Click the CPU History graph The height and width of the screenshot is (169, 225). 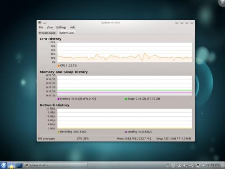[x=125, y=52]
